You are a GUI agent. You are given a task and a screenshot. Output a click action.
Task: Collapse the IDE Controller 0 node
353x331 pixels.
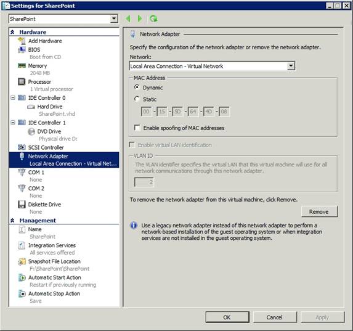tap(13, 97)
